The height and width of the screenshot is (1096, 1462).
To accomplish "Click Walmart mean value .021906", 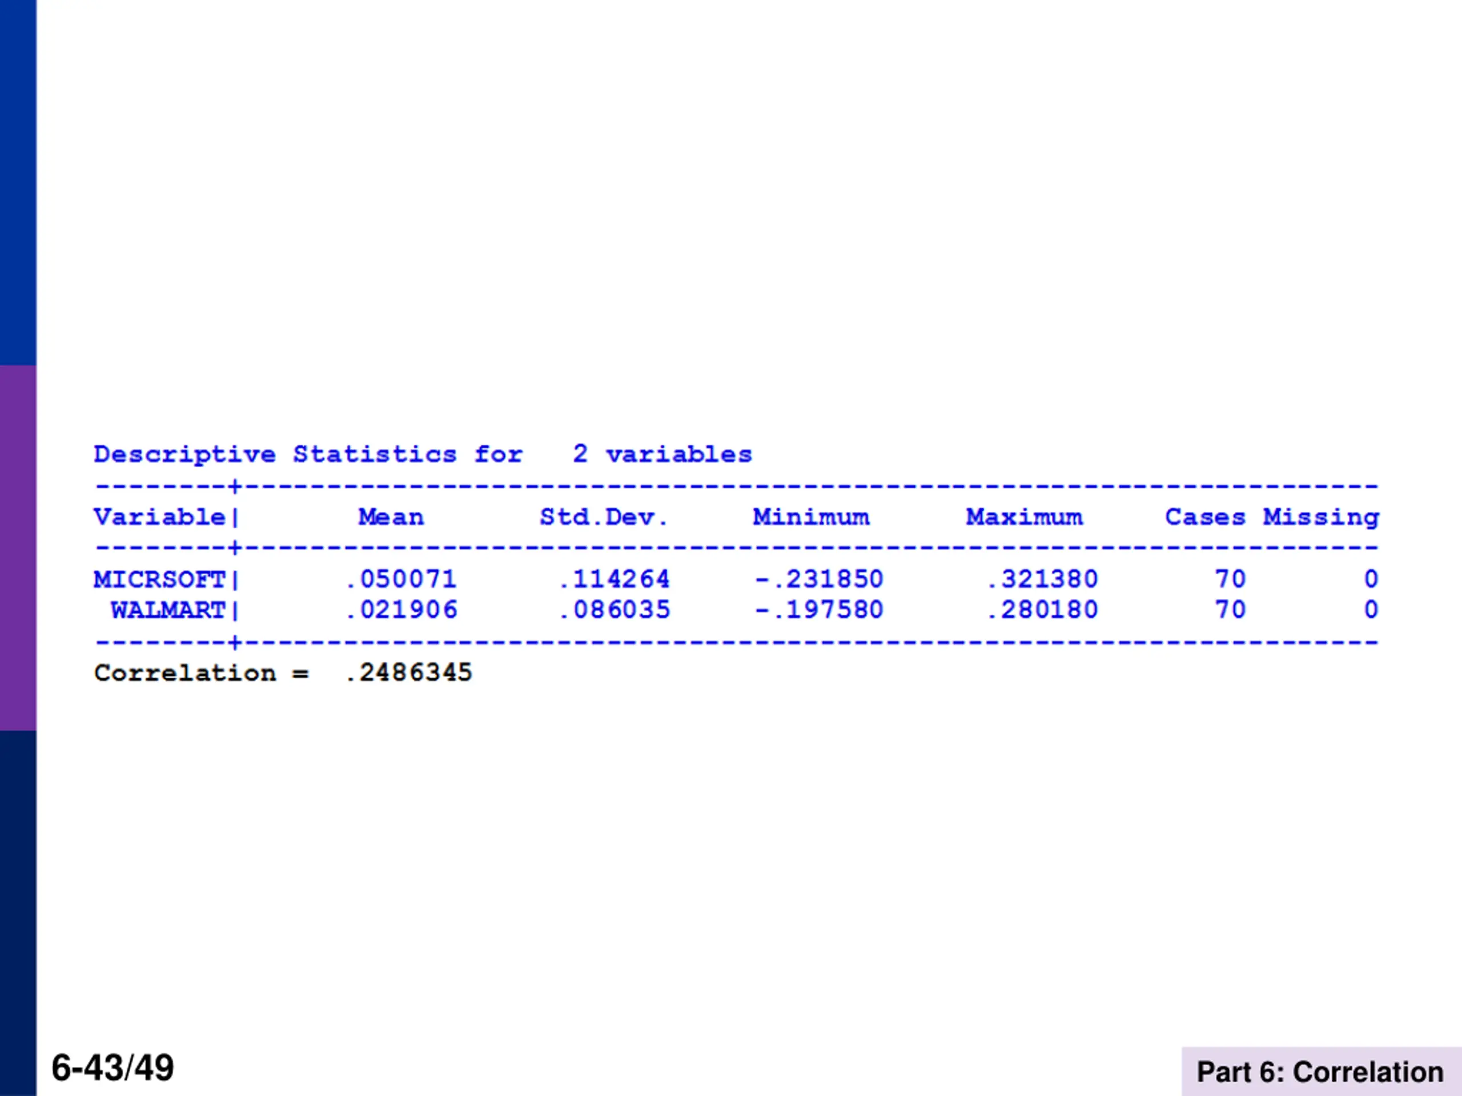I will (401, 610).
